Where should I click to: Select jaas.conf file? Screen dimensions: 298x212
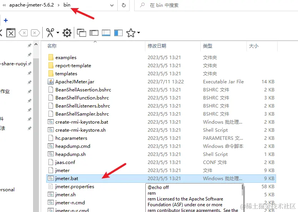(65, 162)
